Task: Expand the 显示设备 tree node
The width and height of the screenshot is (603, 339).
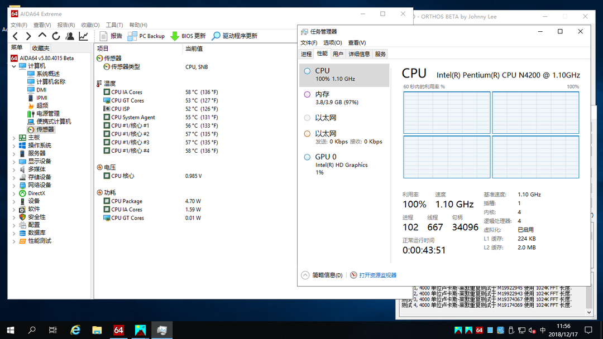Action: (x=14, y=161)
